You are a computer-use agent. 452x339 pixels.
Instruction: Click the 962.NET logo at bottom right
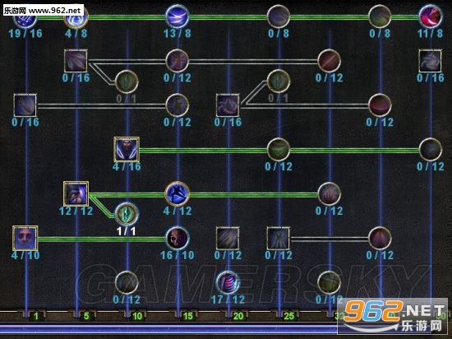click(x=393, y=315)
